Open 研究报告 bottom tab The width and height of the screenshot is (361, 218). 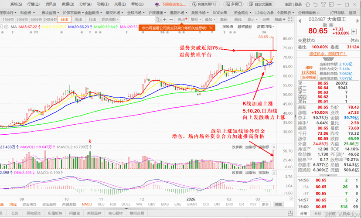click(x=34, y=213)
